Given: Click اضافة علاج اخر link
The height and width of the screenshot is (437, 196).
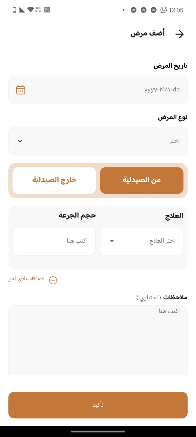Looking at the screenshot, I should point(26,279).
